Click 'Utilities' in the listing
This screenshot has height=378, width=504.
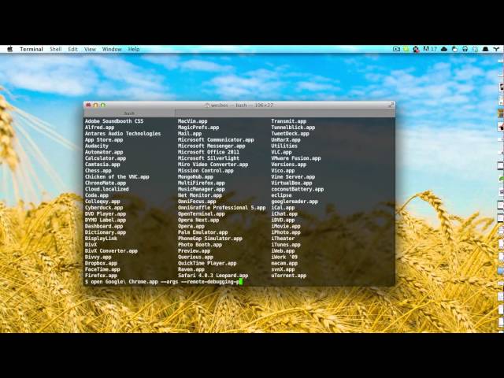point(284,146)
